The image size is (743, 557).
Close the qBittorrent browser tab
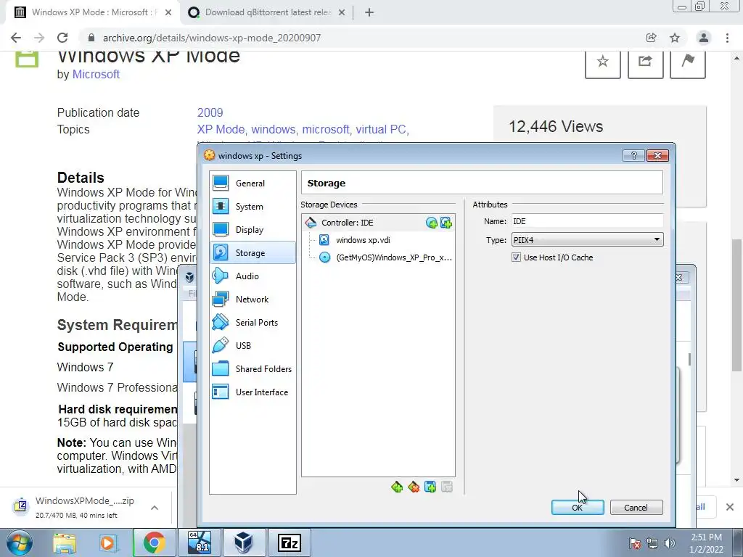click(x=342, y=13)
